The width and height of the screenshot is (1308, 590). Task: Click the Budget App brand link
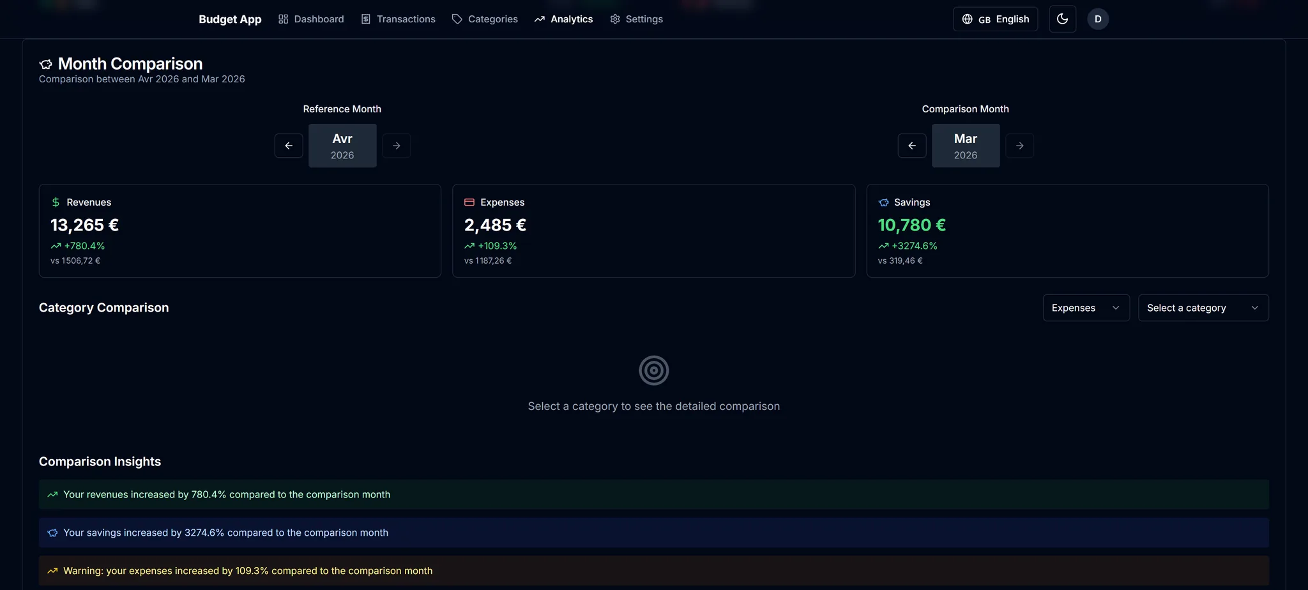point(230,19)
